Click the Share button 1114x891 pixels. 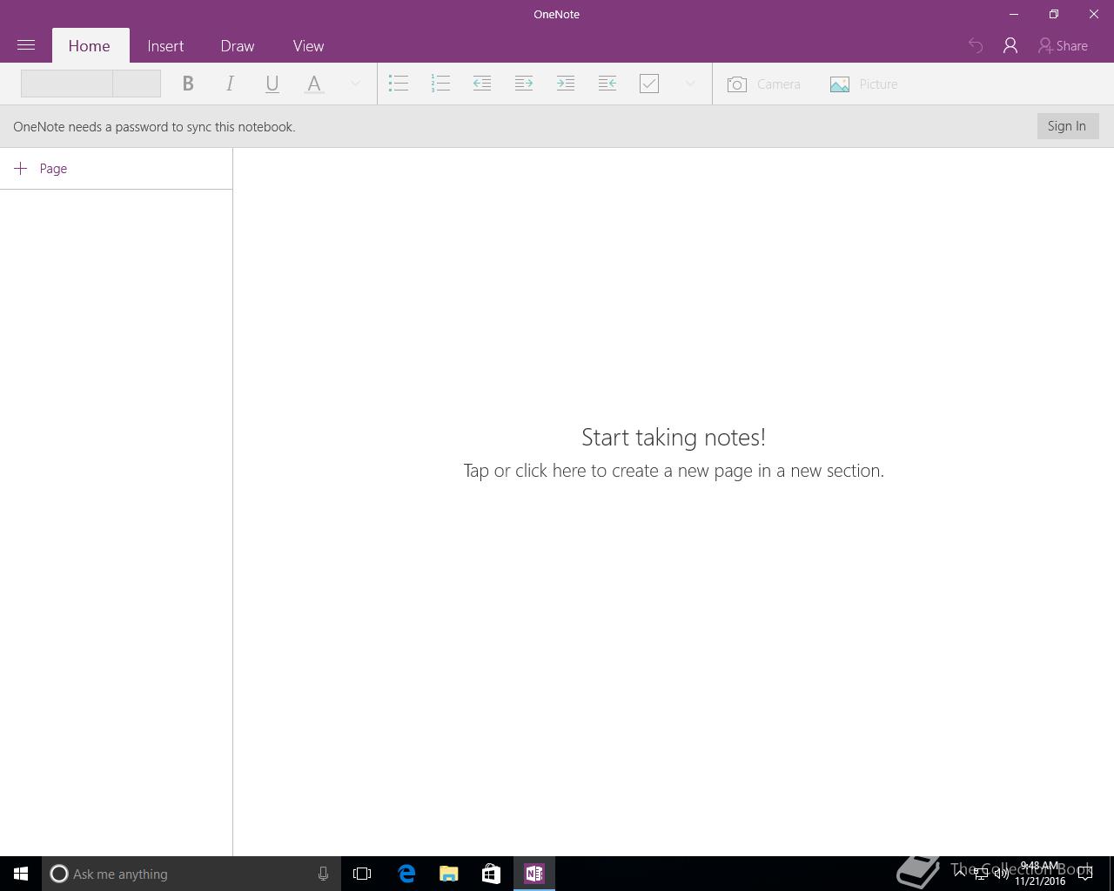1063,46
